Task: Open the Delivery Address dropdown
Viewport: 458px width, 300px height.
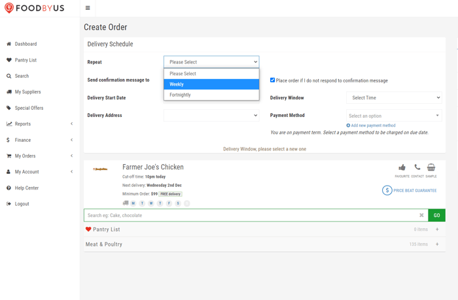Action: tap(211, 115)
